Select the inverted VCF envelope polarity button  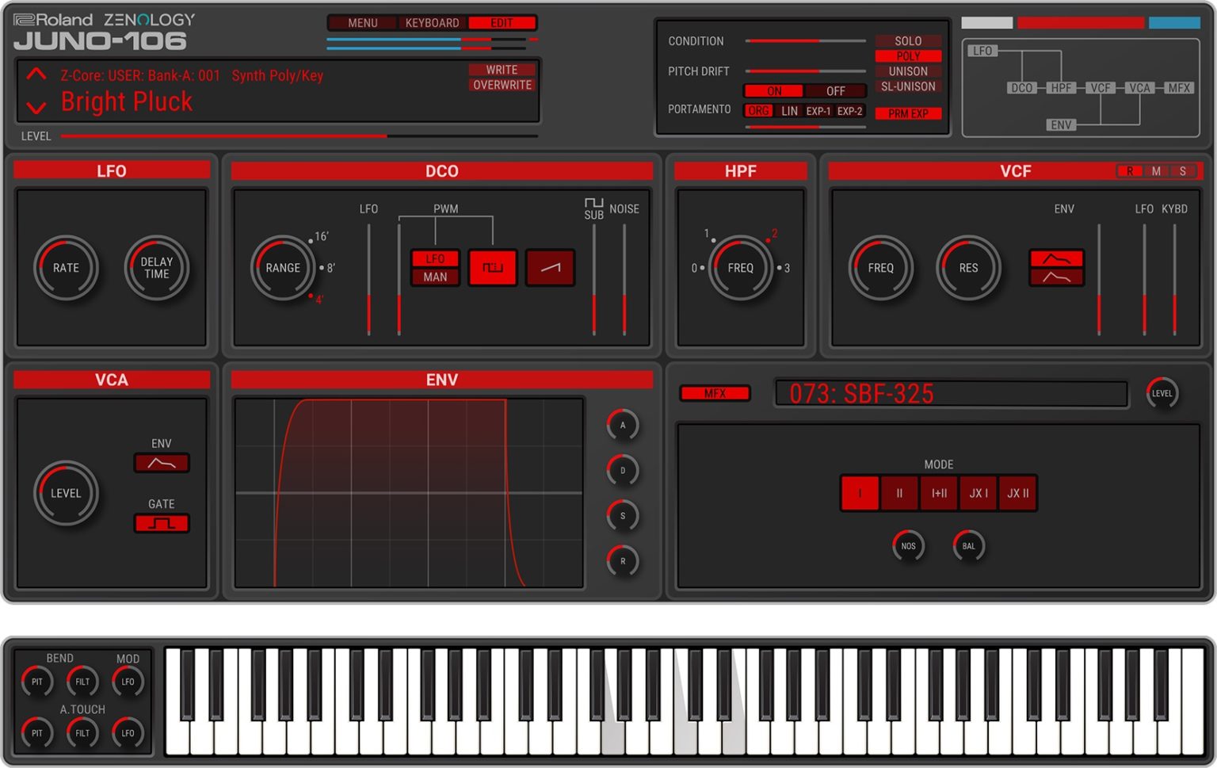coord(1056,277)
